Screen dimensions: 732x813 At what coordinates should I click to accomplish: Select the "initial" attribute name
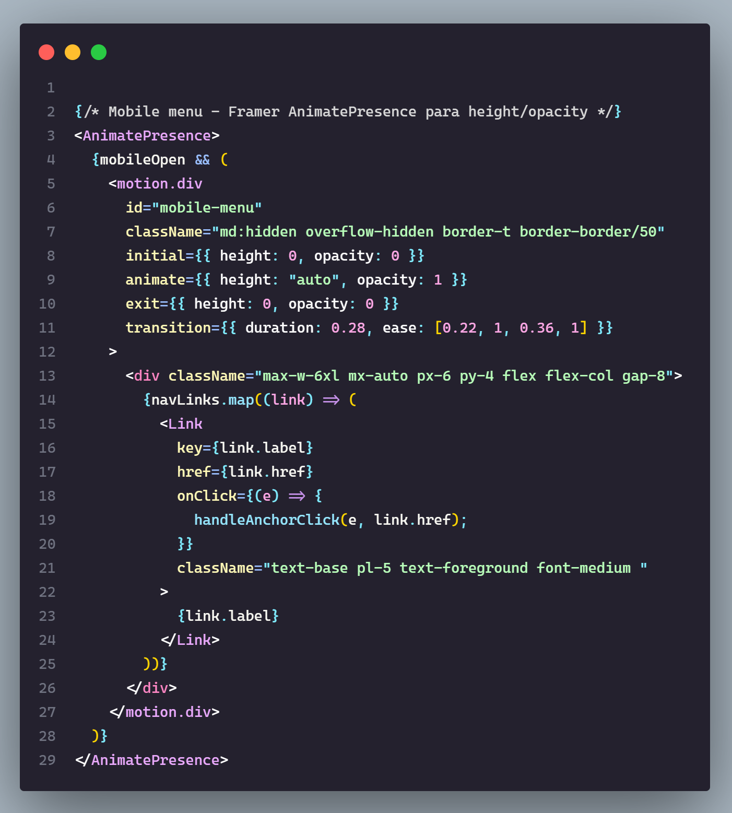click(x=156, y=256)
